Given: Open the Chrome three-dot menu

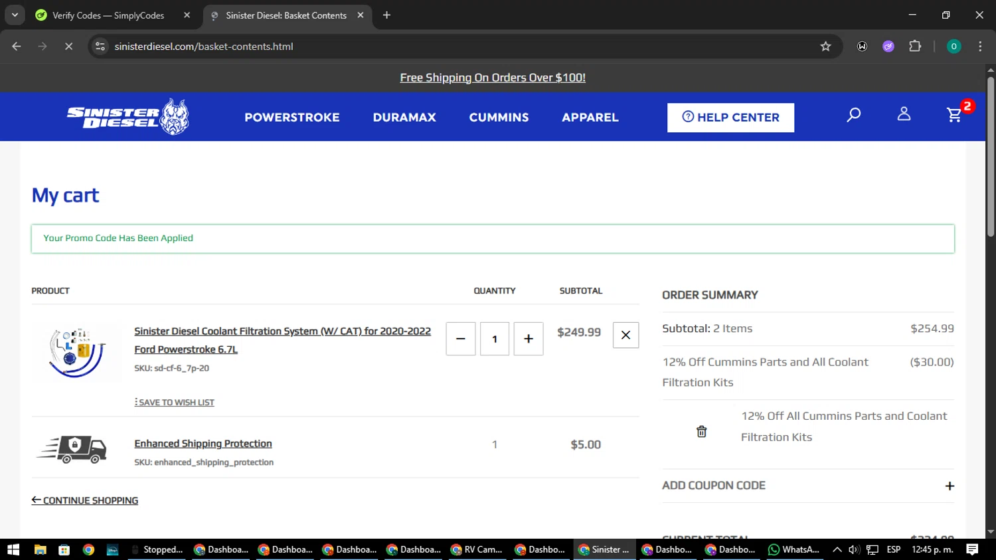Looking at the screenshot, I should click(980, 47).
